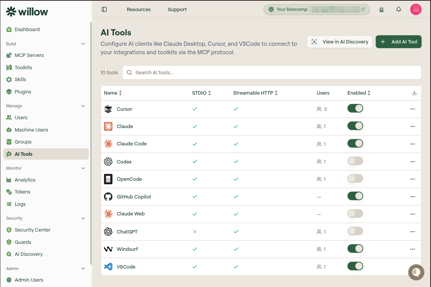Open the notifications bell
This screenshot has height=287, width=431.
[x=399, y=9]
